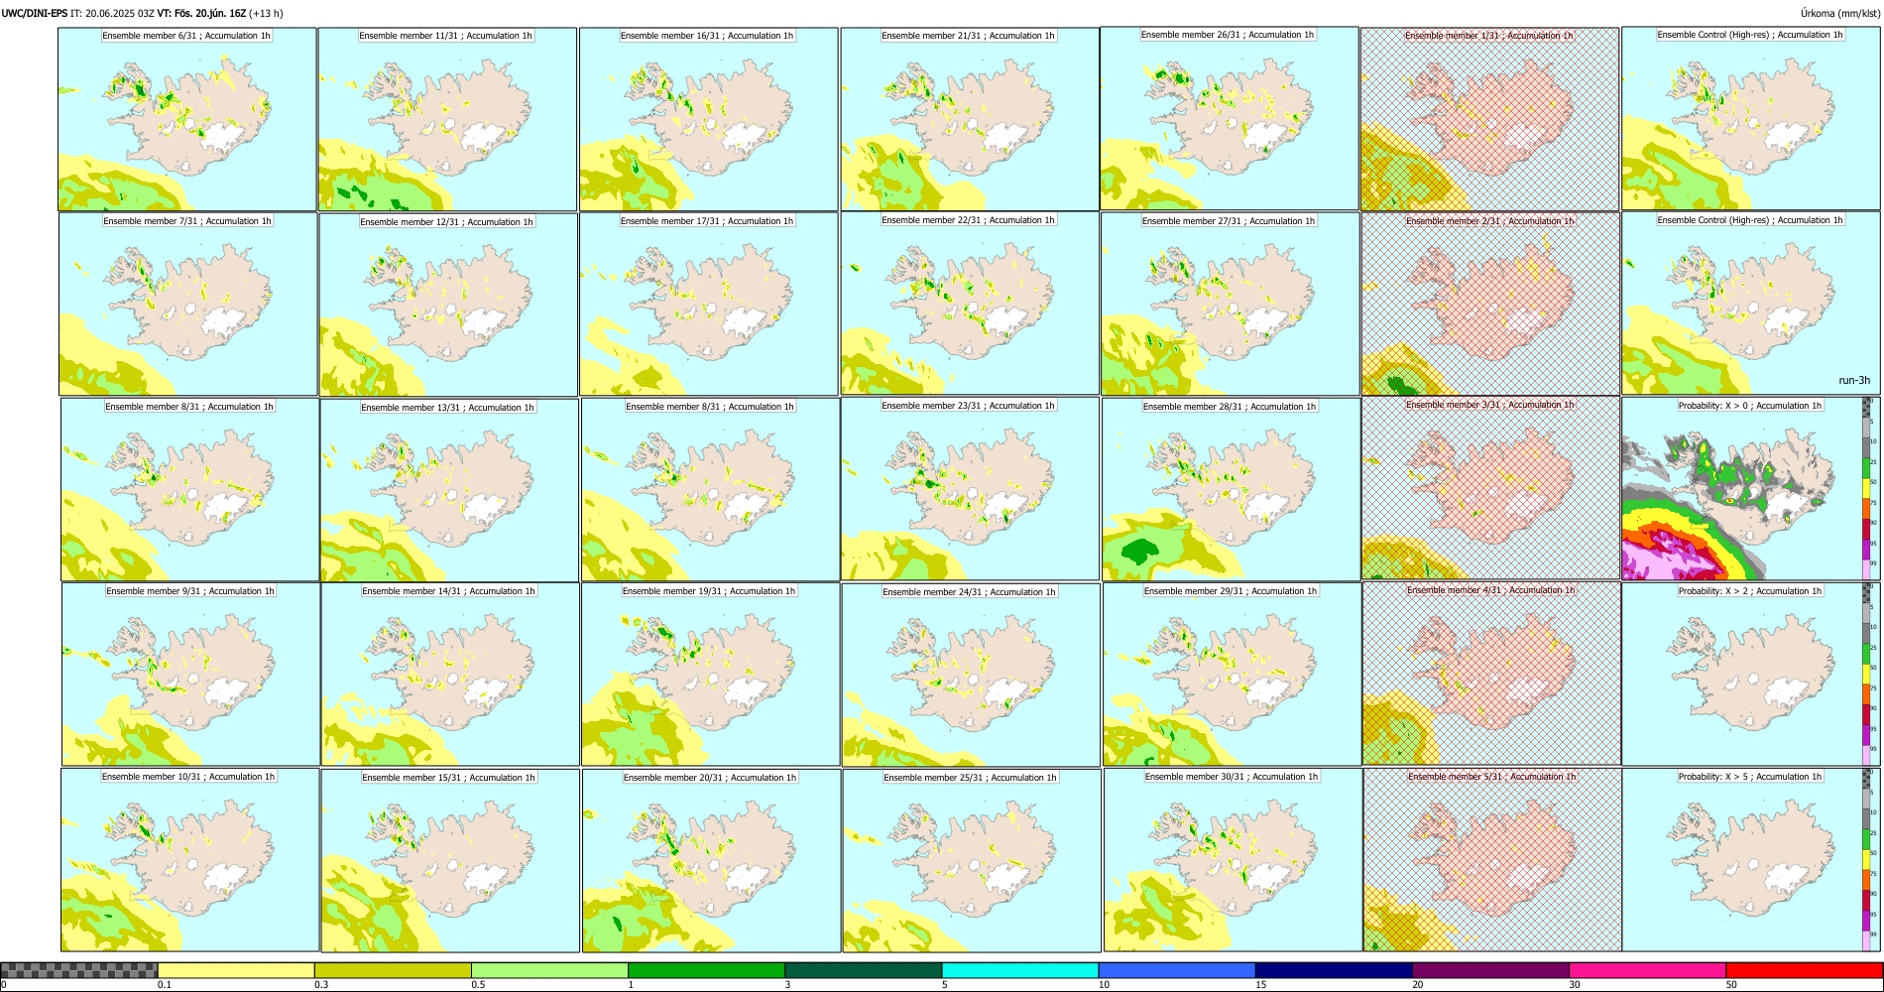The width and height of the screenshot is (1884, 992).
Task: Click the UWC/DINI-EPS header title text
Action: [35, 13]
